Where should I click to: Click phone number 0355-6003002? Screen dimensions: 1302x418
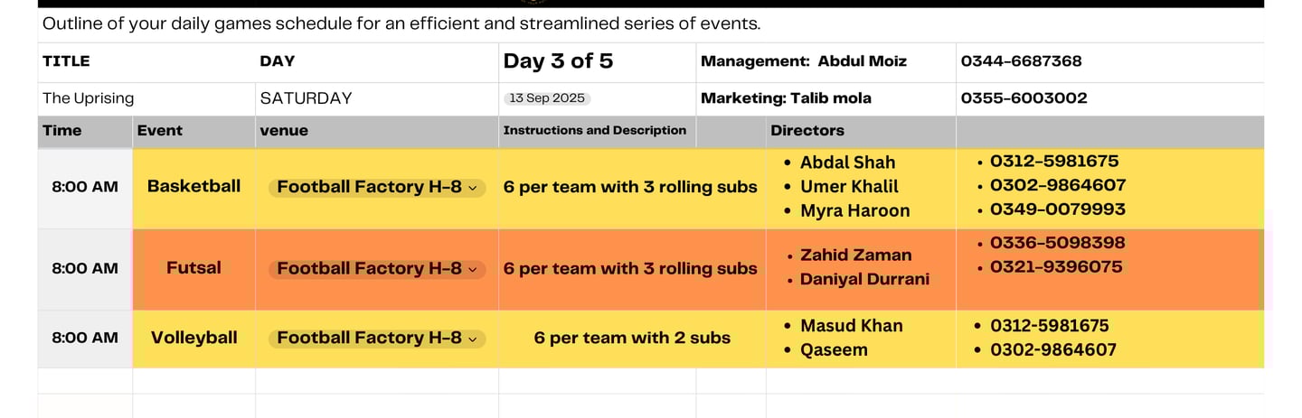pyautogui.click(x=1024, y=98)
